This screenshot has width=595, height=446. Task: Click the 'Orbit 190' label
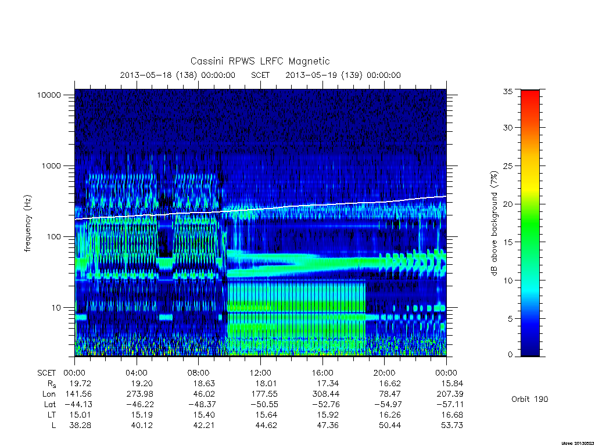(530, 399)
